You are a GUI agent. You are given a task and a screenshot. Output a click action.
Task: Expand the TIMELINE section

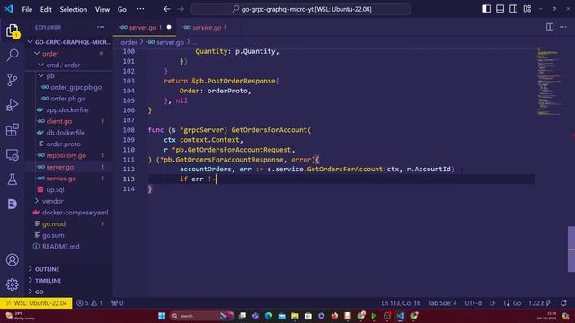[69, 281]
